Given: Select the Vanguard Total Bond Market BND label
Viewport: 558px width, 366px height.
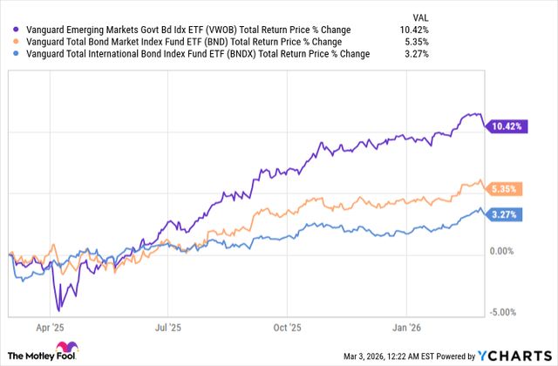Looking at the screenshot, I should (x=166, y=41).
